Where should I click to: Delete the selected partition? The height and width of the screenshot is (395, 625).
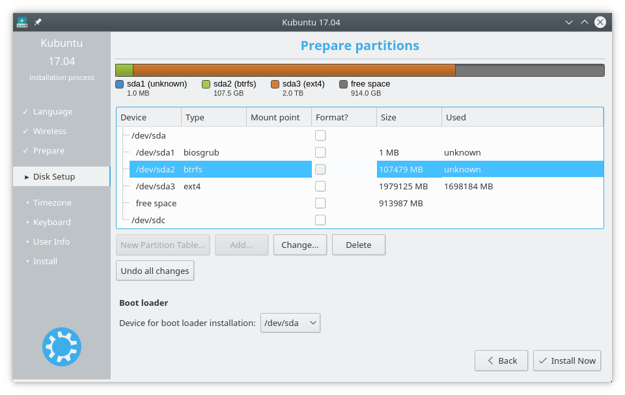(358, 245)
